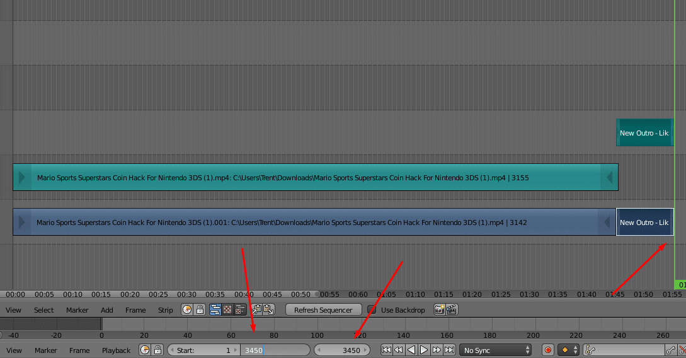Increase the Start frame value arrow

pos(236,350)
